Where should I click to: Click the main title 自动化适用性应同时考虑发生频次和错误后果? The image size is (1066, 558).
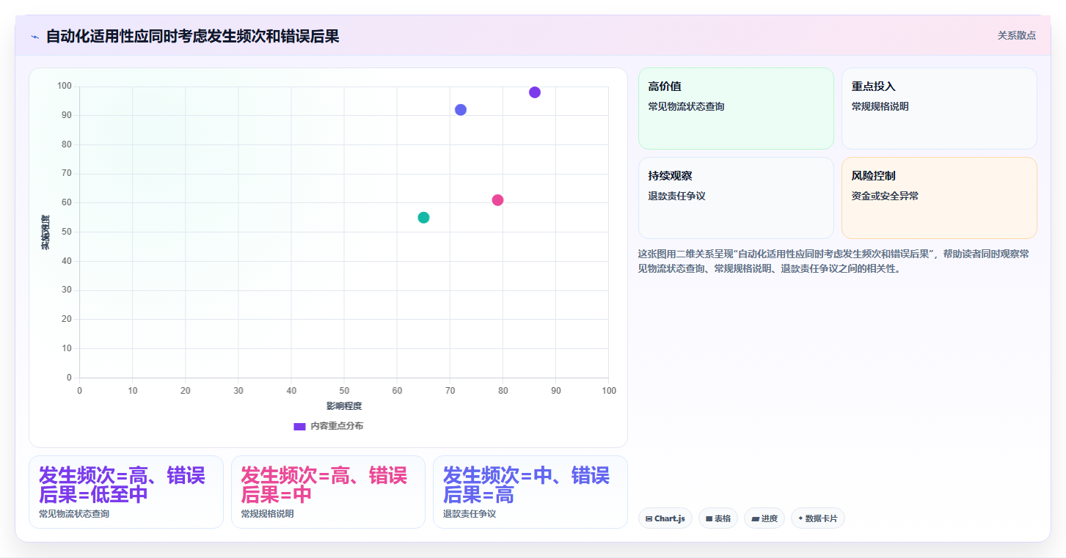pyautogui.click(x=192, y=36)
